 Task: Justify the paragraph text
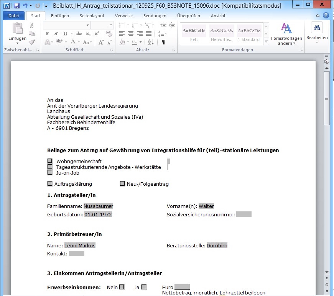tap(149, 34)
